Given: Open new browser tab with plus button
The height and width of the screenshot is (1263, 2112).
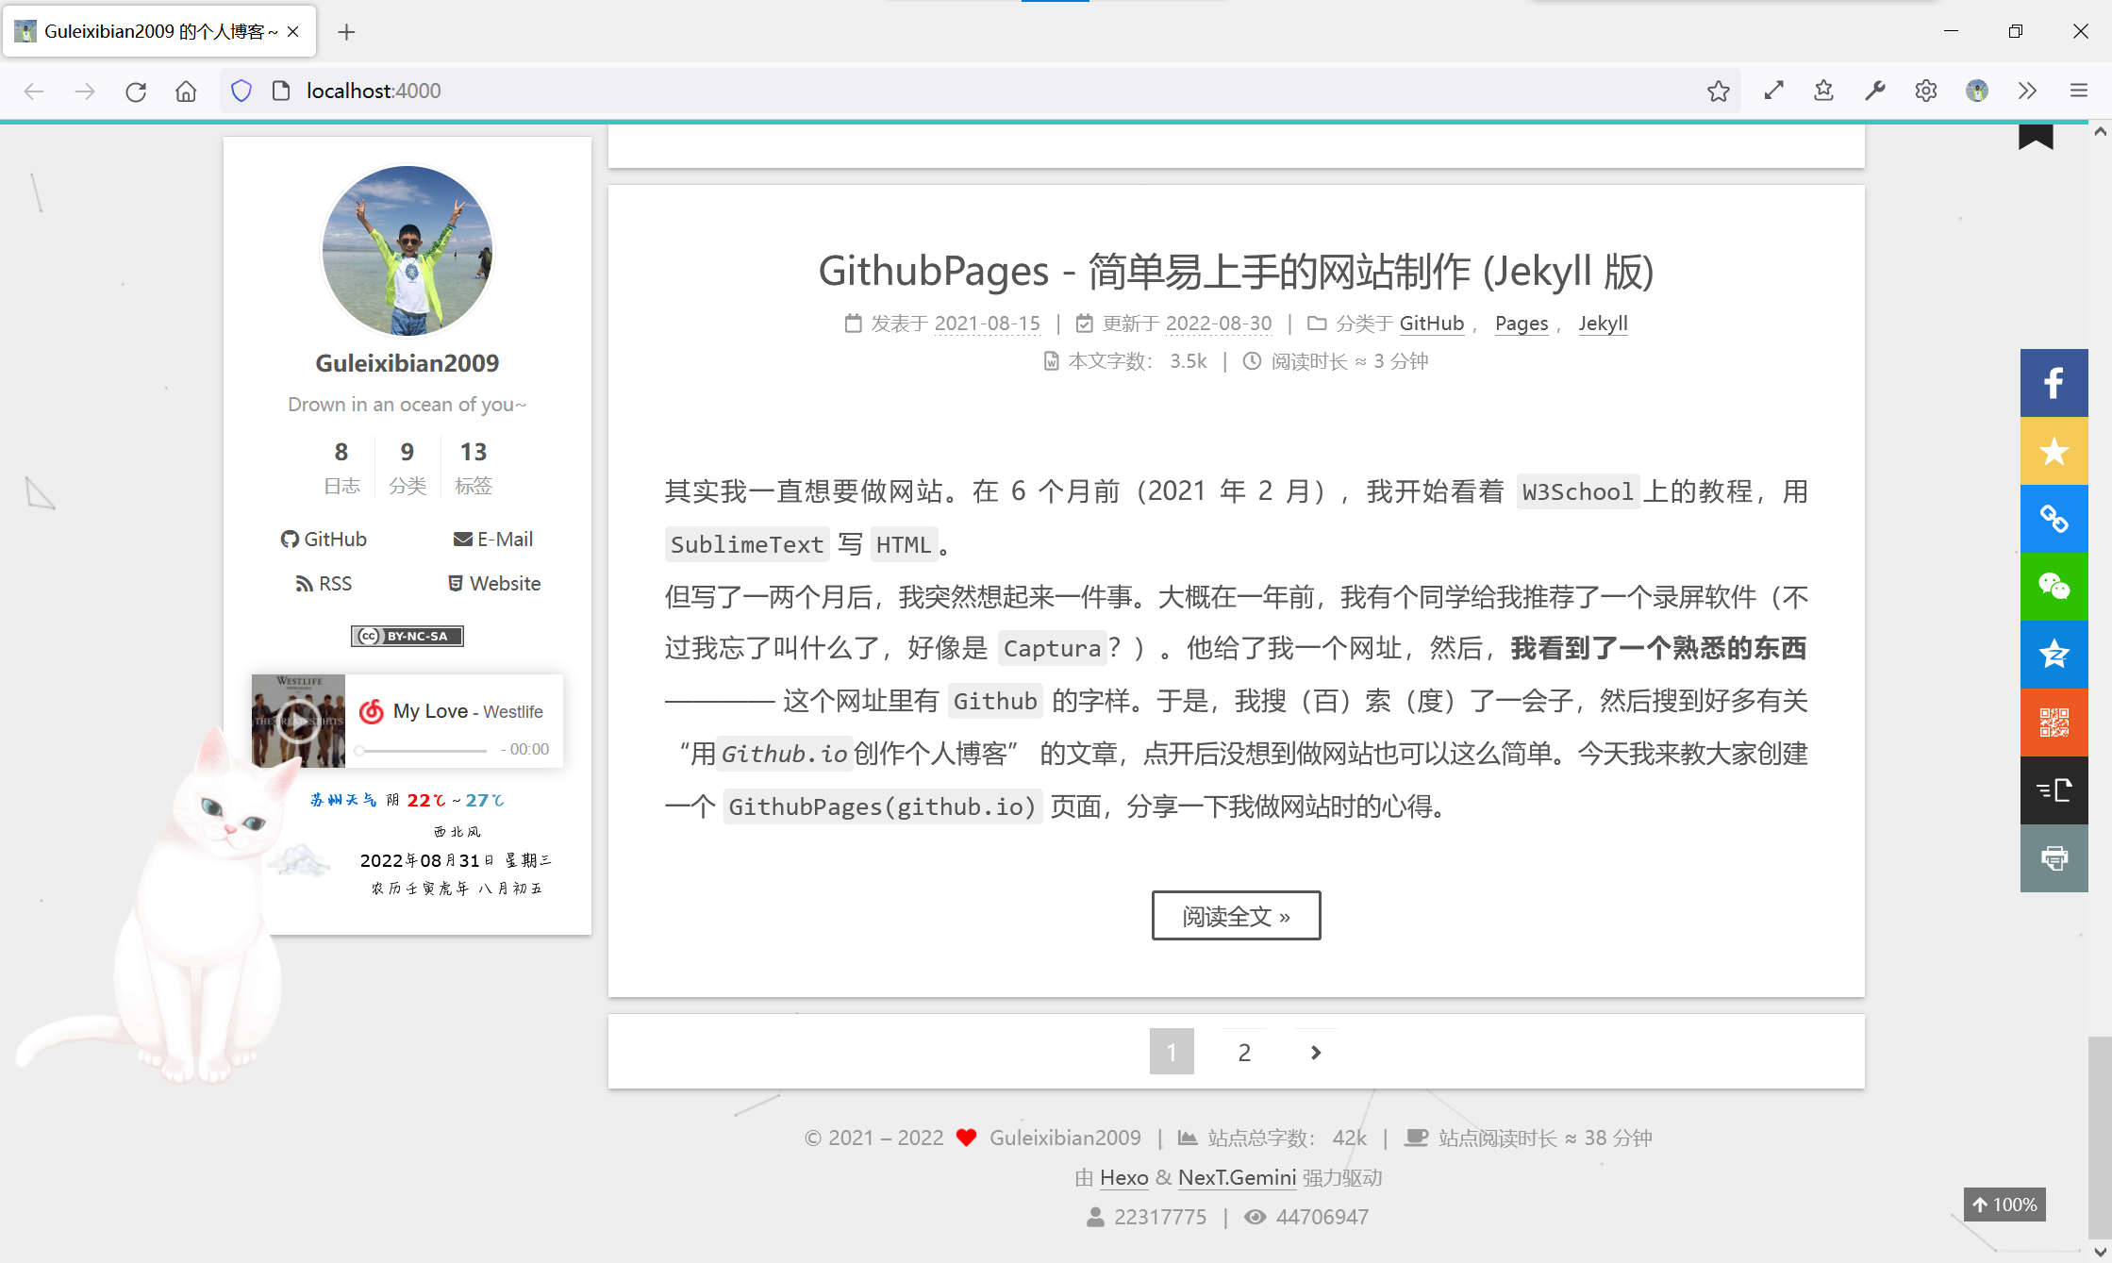Looking at the screenshot, I should pos(346,32).
